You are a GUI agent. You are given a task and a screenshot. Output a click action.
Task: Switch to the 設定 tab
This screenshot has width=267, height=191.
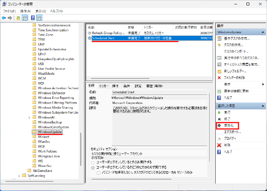click(138, 86)
